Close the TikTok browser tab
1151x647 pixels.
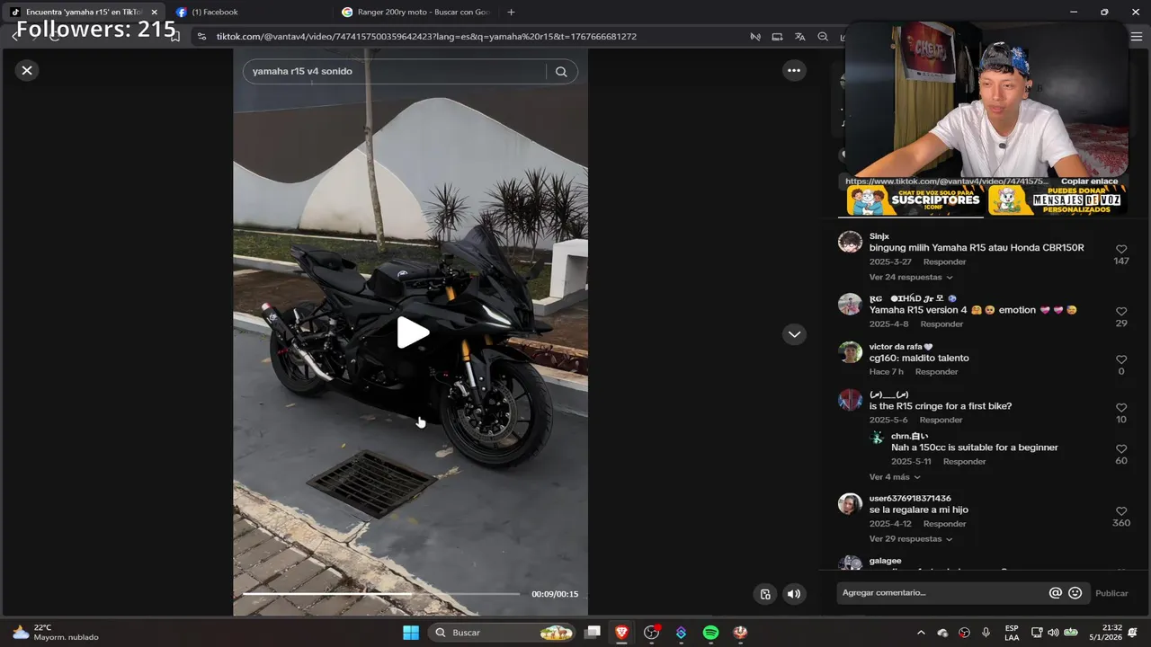154,12
